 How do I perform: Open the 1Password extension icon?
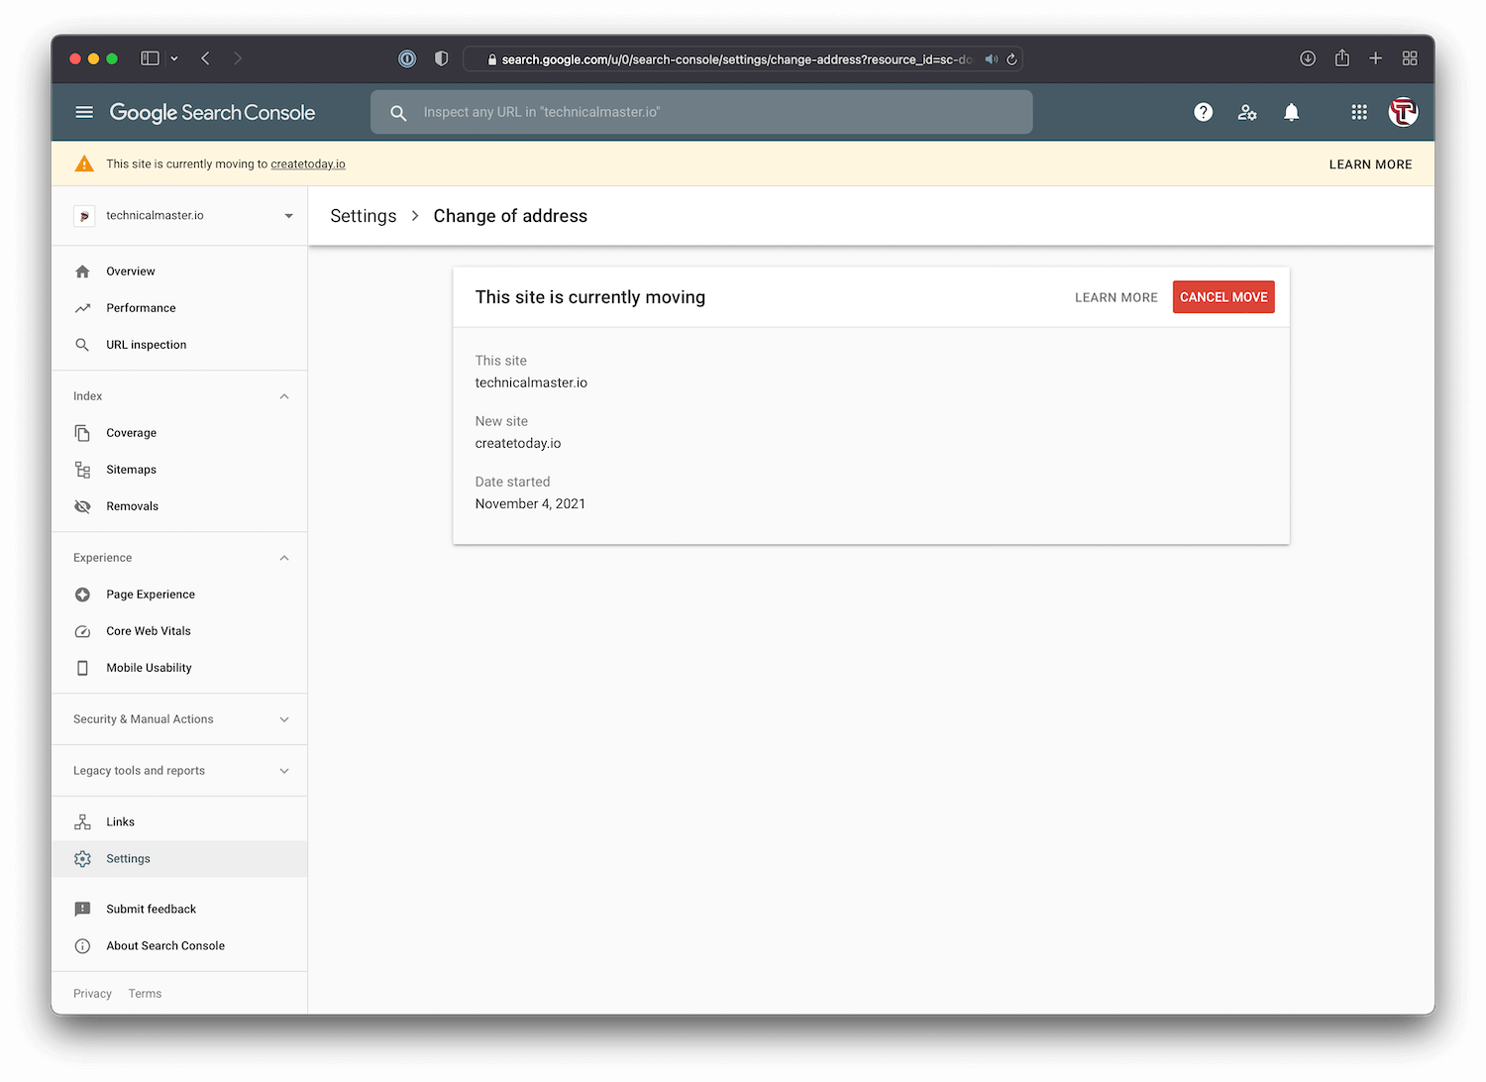[407, 58]
